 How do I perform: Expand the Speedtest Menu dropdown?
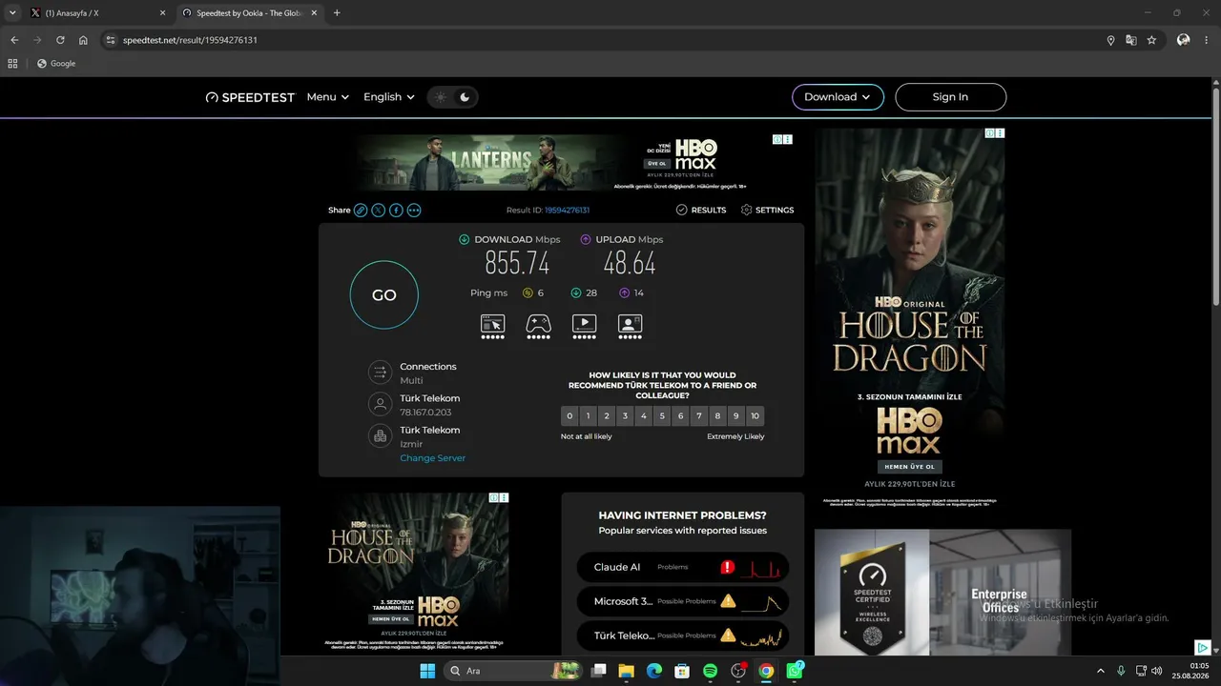click(x=328, y=97)
